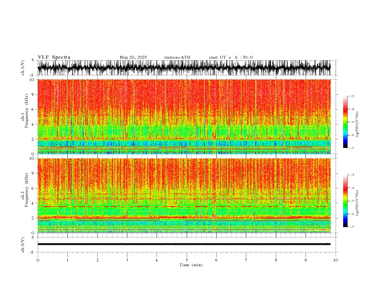Click the ch.1 PSD color bar
378x292 pixels.
click(345, 122)
